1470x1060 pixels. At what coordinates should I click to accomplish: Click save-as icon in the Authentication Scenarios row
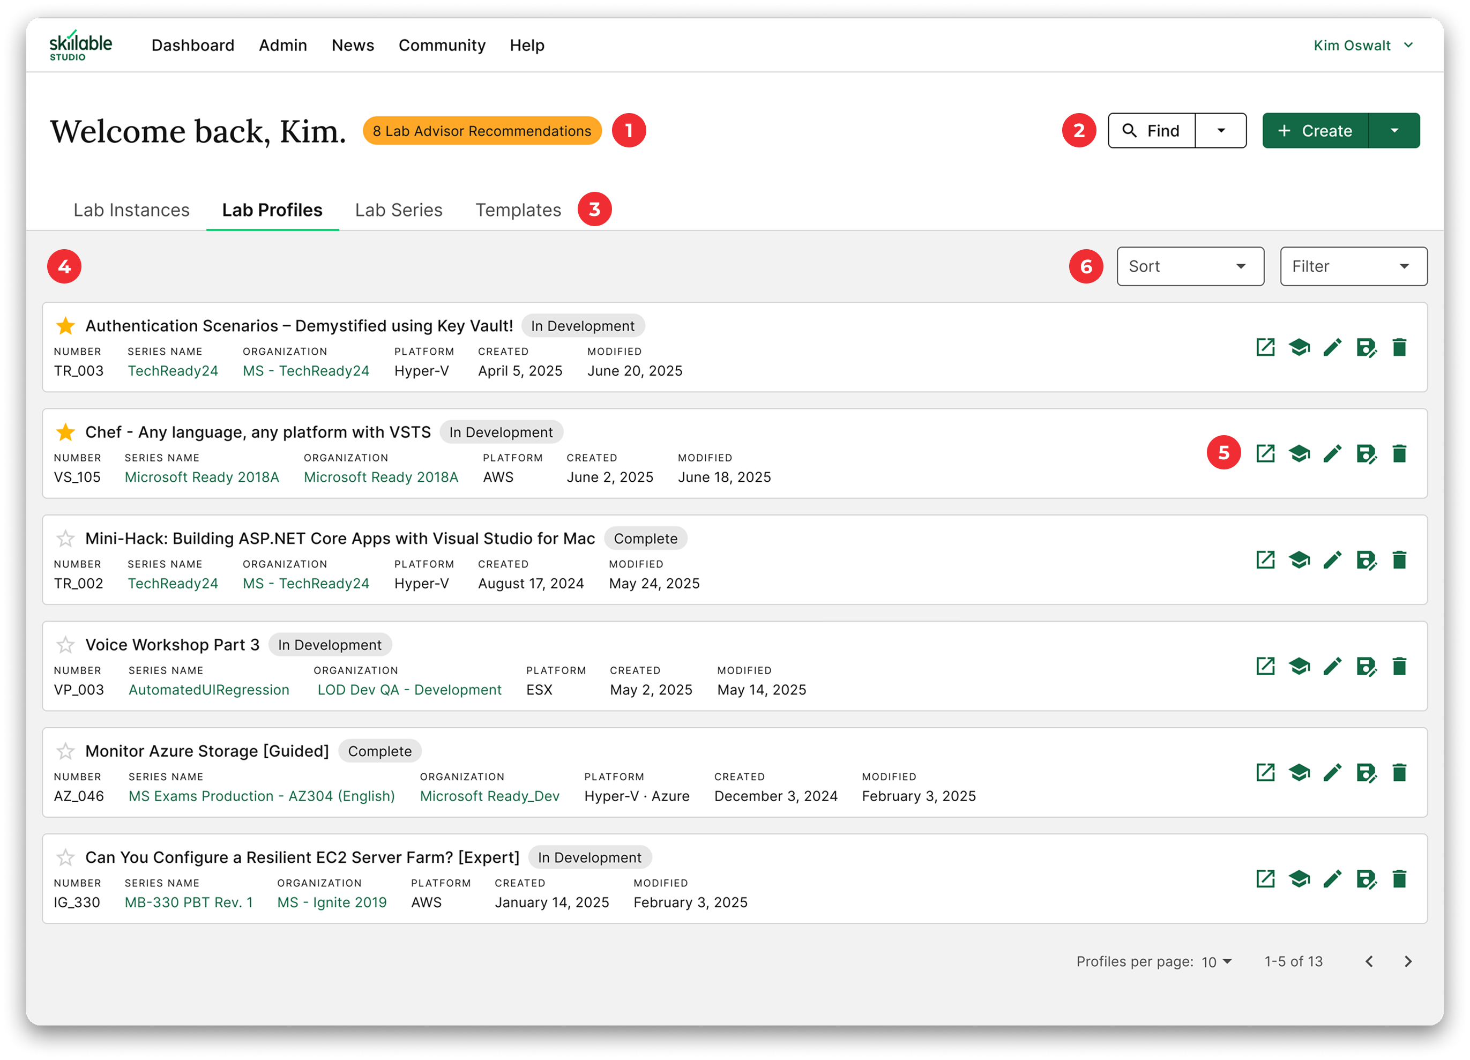pos(1366,348)
